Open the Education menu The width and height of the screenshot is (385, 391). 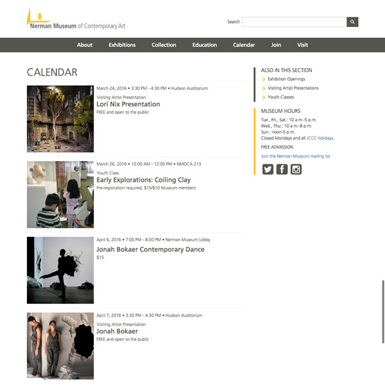tap(204, 45)
